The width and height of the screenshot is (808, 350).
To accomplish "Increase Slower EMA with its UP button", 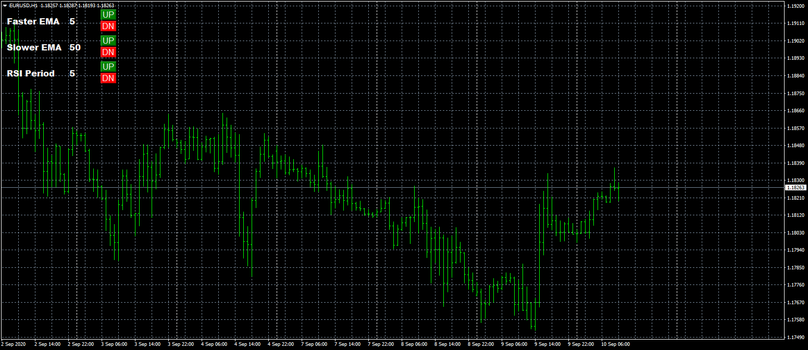I will click(x=108, y=41).
